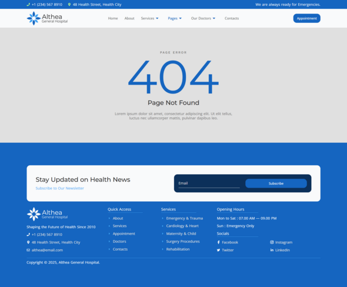Open the Facebook social link text
The width and height of the screenshot is (347, 287).
230,242
